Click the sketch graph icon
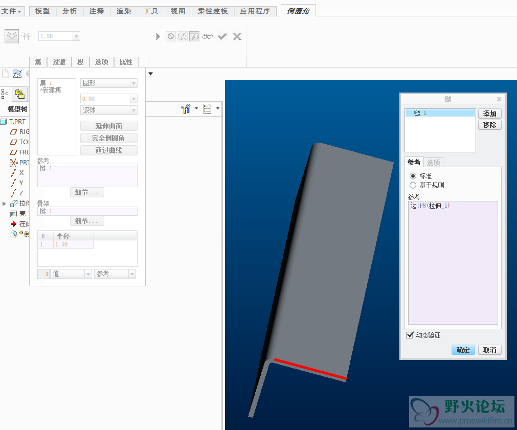 coord(17,73)
